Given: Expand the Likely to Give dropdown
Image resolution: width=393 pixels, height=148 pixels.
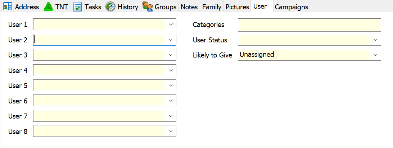Looking at the screenshot, I should (x=375, y=55).
